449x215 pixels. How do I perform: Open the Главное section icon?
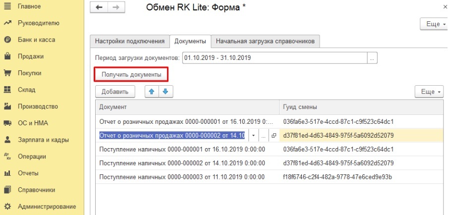coord(7,6)
